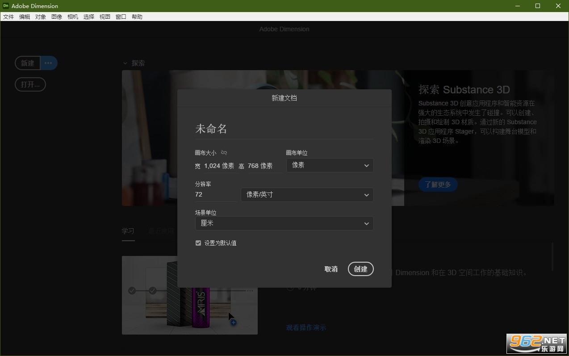Click the 新建 button on start screen
This screenshot has width=569, height=356.
(x=28, y=63)
